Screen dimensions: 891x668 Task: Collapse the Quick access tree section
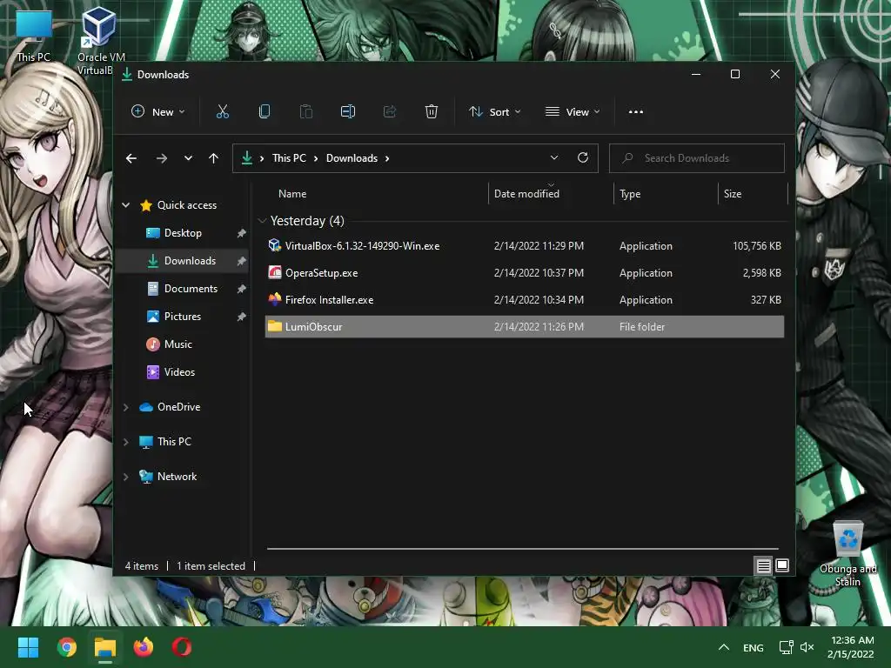(x=125, y=205)
